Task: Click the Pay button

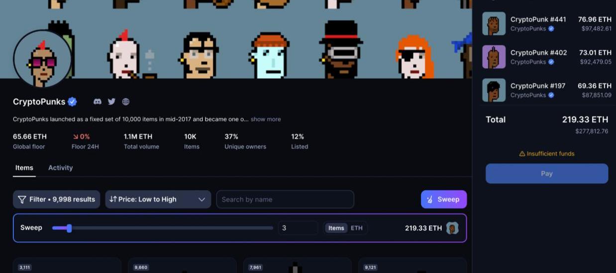Action: coord(547,174)
